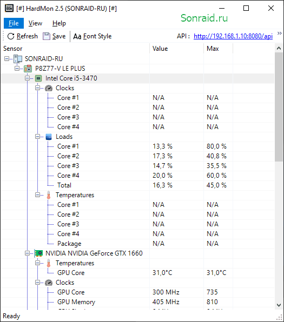Open the API link http://192.168.1.10:8080/api
The height and width of the screenshot is (322, 284).
pyautogui.click(x=233, y=36)
